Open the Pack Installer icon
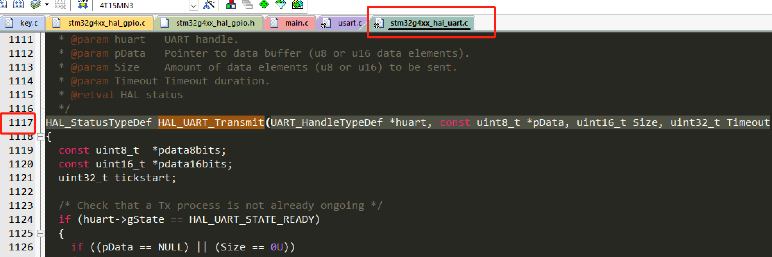The width and height of the screenshot is (772, 257). pyautogui.click(x=298, y=4)
